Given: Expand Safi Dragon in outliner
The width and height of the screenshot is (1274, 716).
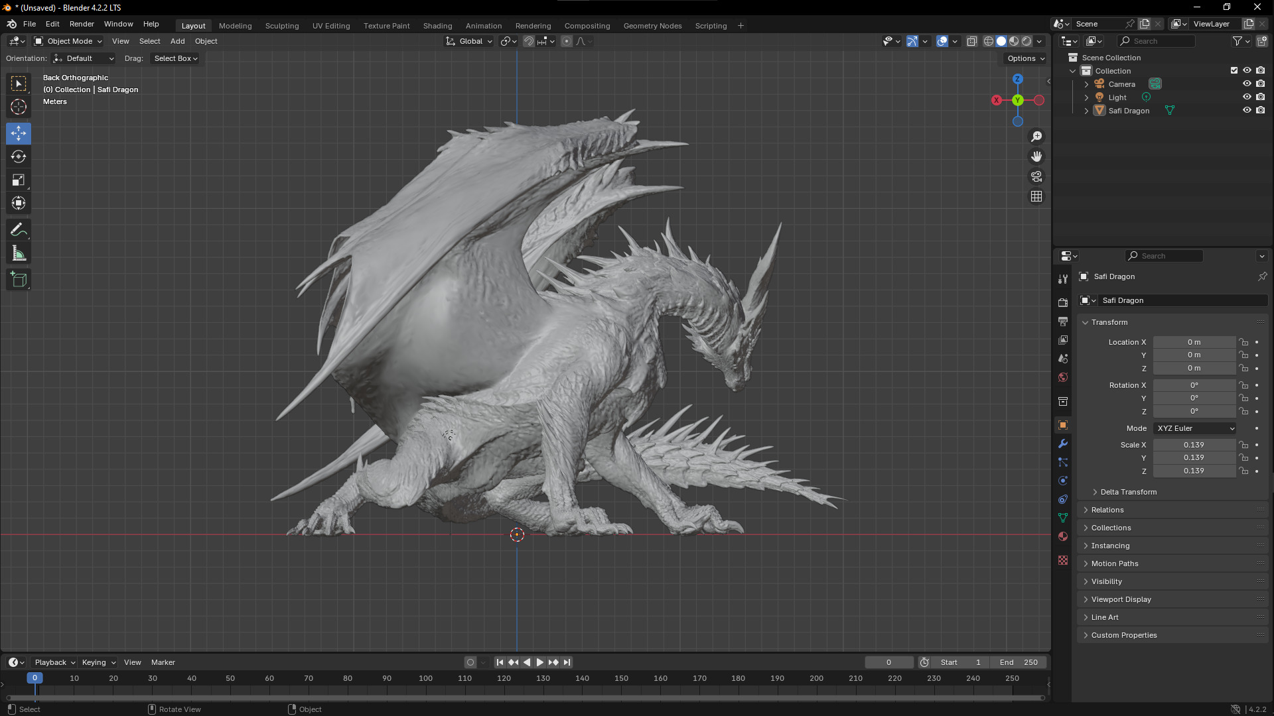Looking at the screenshot, I should coord(1086,111).
